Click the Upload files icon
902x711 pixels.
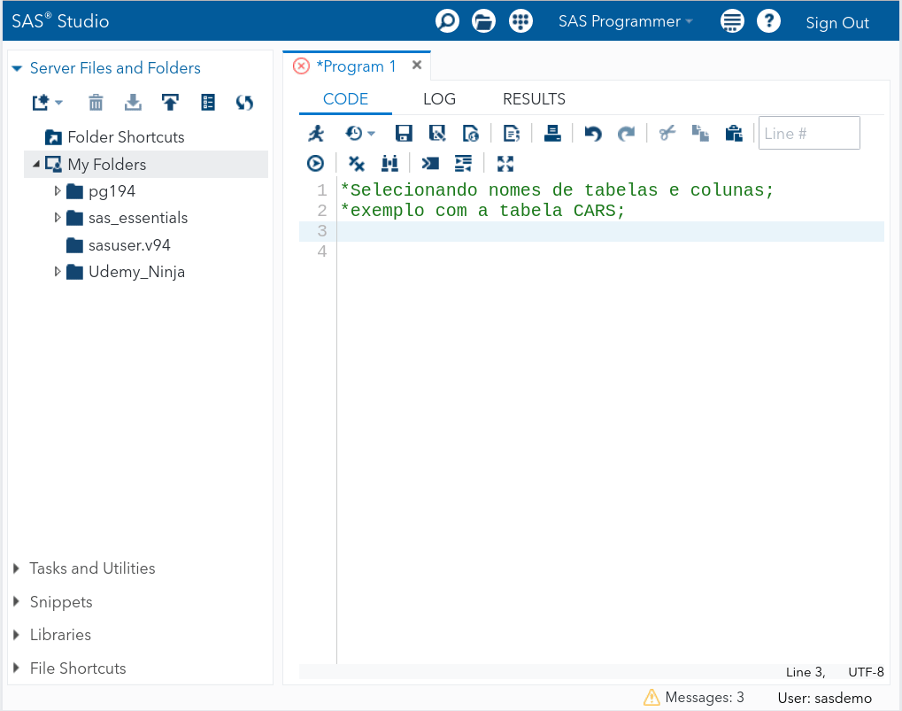(x=170, y=103)
